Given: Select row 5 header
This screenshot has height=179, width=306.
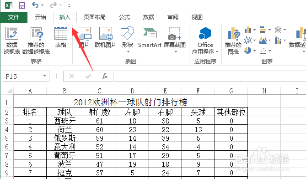Looking at the screenshot, I should point(7,138).
